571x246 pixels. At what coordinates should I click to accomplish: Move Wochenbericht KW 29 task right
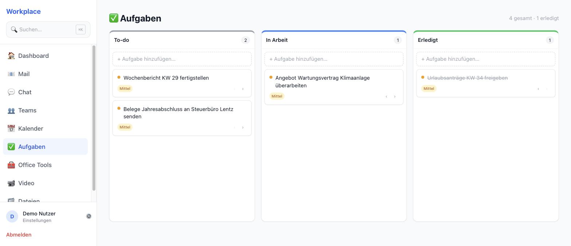click(243, 89)
